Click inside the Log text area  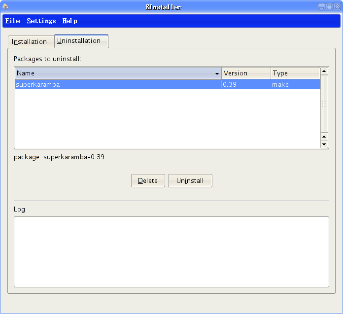tap(171, 252)
